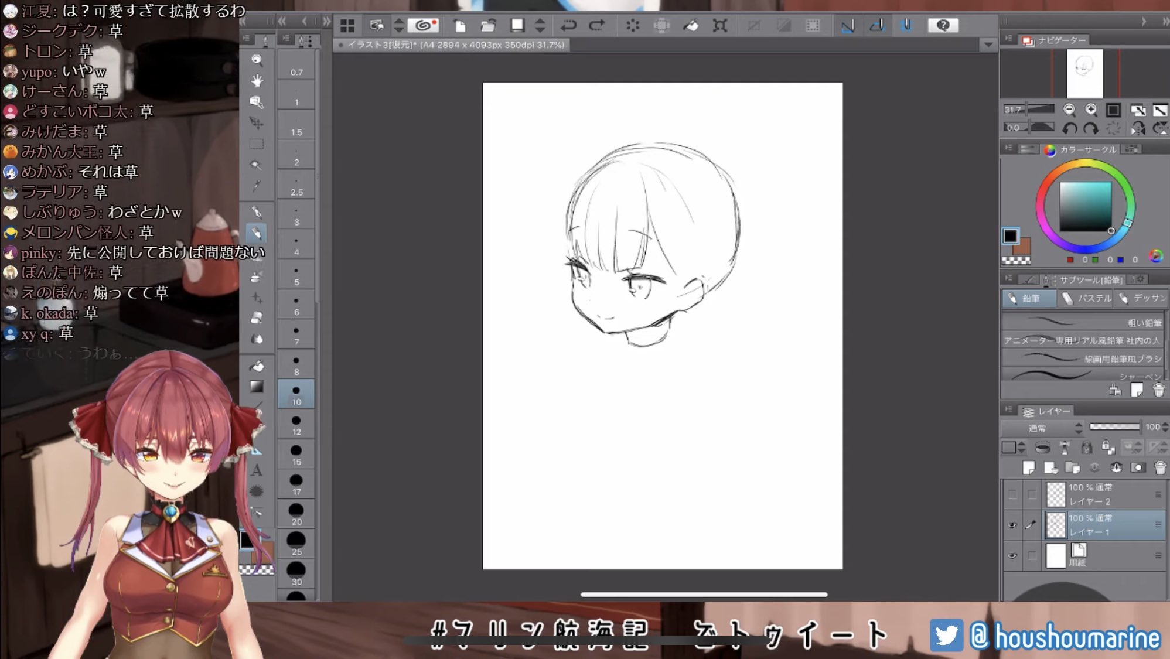Select the ナビゲーター panel tab
Screen dimensions: 1170x659
1055,40
